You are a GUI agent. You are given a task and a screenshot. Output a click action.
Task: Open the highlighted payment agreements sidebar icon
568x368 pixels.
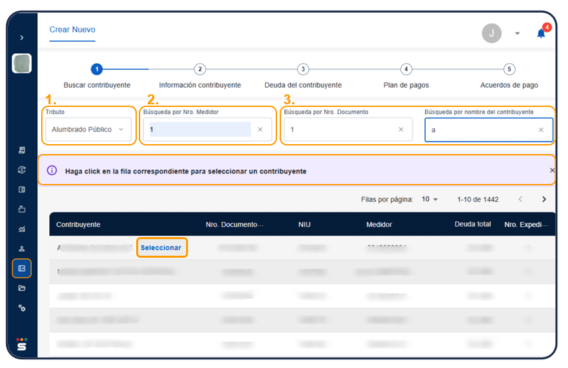pos(22,268)
